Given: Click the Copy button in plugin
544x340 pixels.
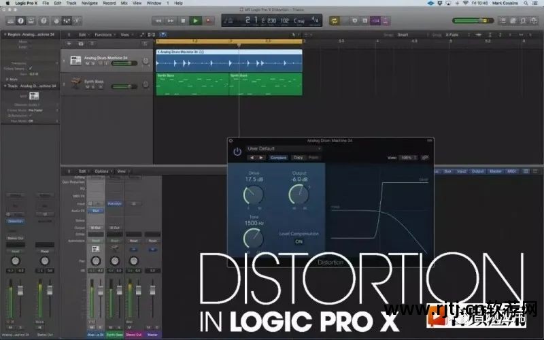Looking at the screenshot, I should [x=299, y=158].
